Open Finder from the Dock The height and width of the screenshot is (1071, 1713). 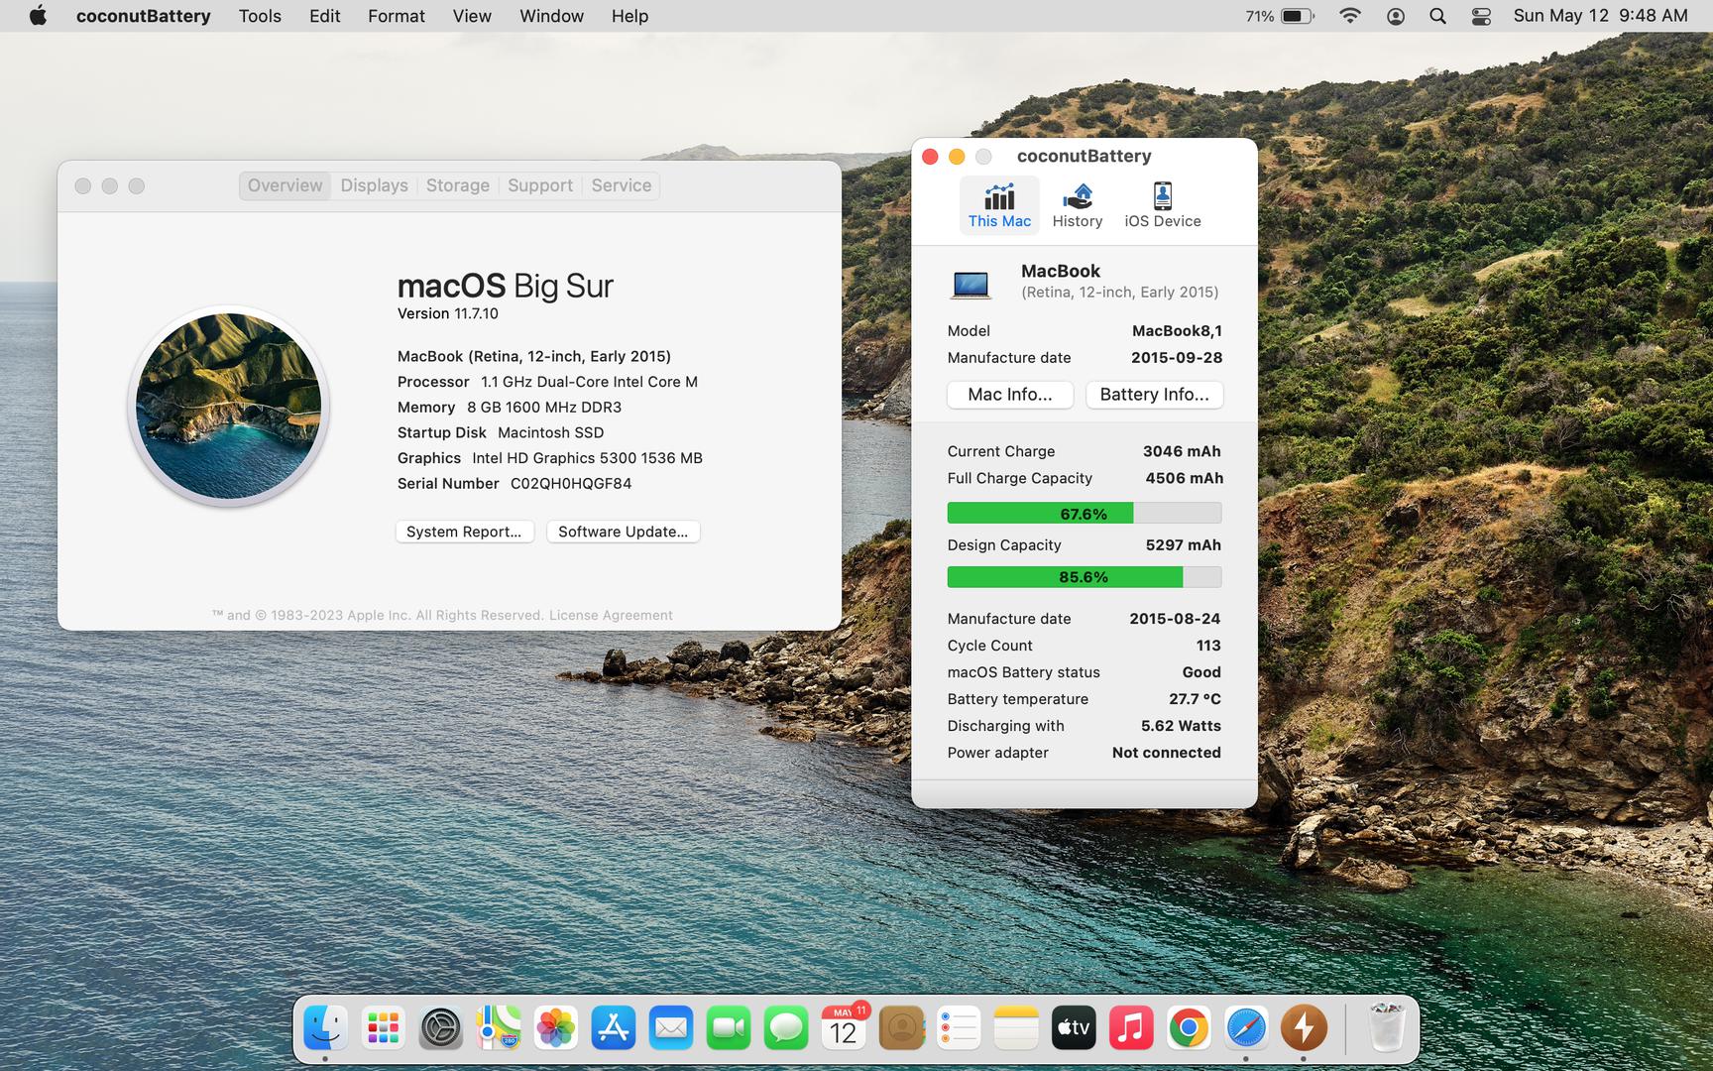[x=325, y=1028]
